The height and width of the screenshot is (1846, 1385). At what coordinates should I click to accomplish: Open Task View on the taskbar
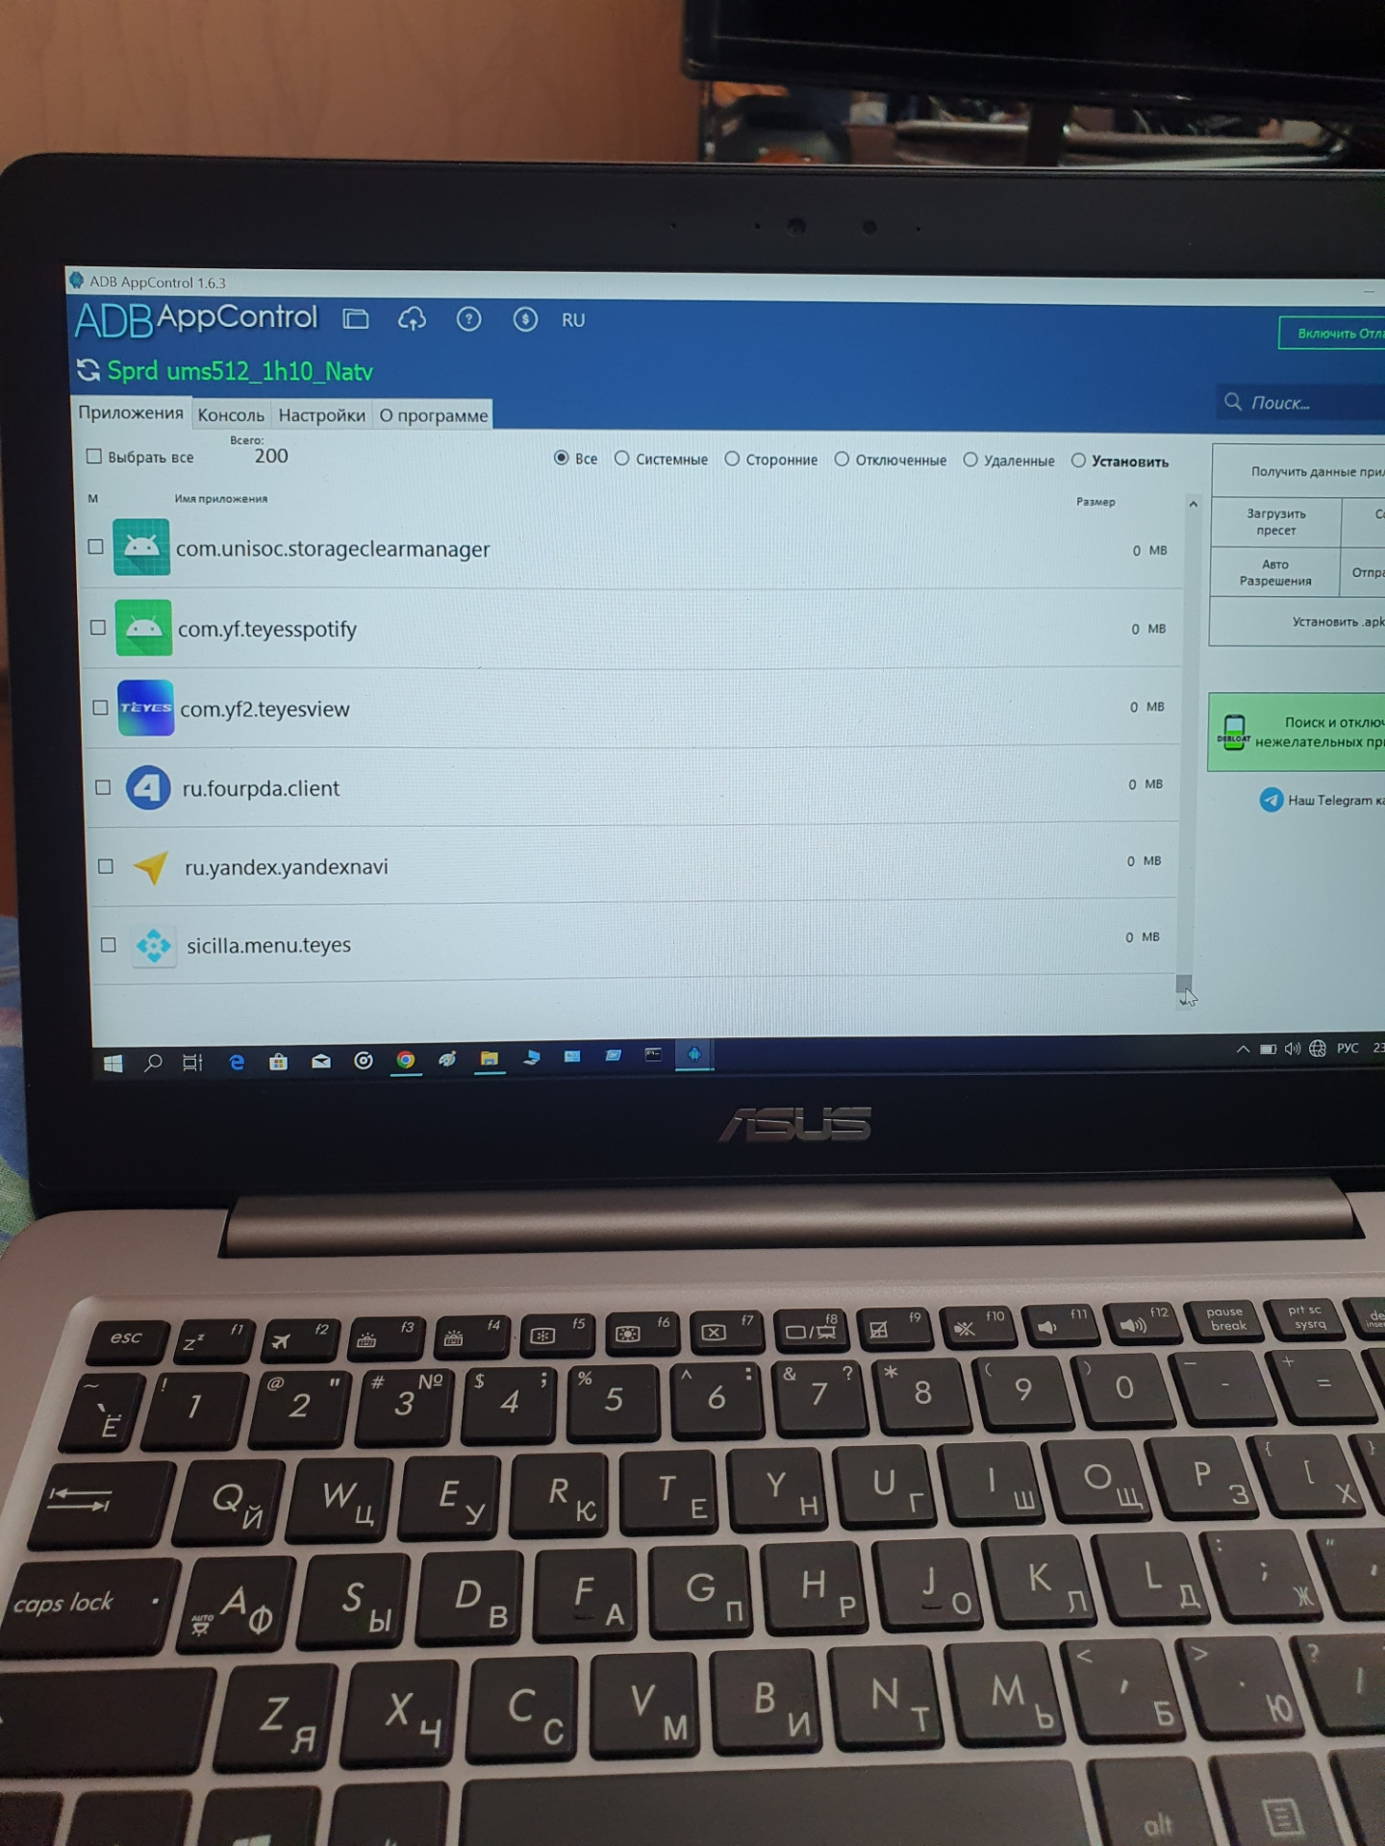click(193, 1062)
